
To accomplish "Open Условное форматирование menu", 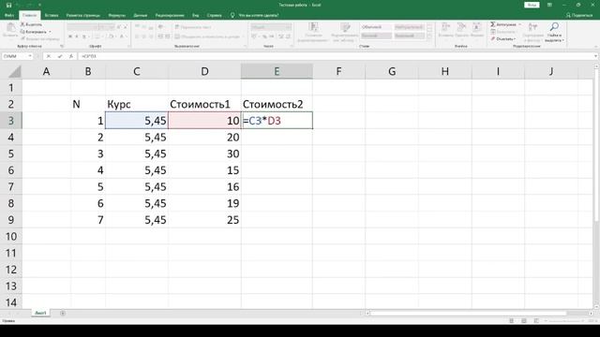I will pyautogui.click(x=313, y=32).
